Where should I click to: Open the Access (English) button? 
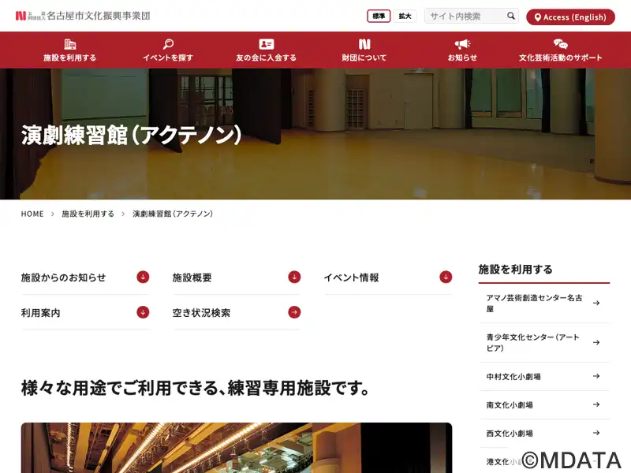[570, 17]
